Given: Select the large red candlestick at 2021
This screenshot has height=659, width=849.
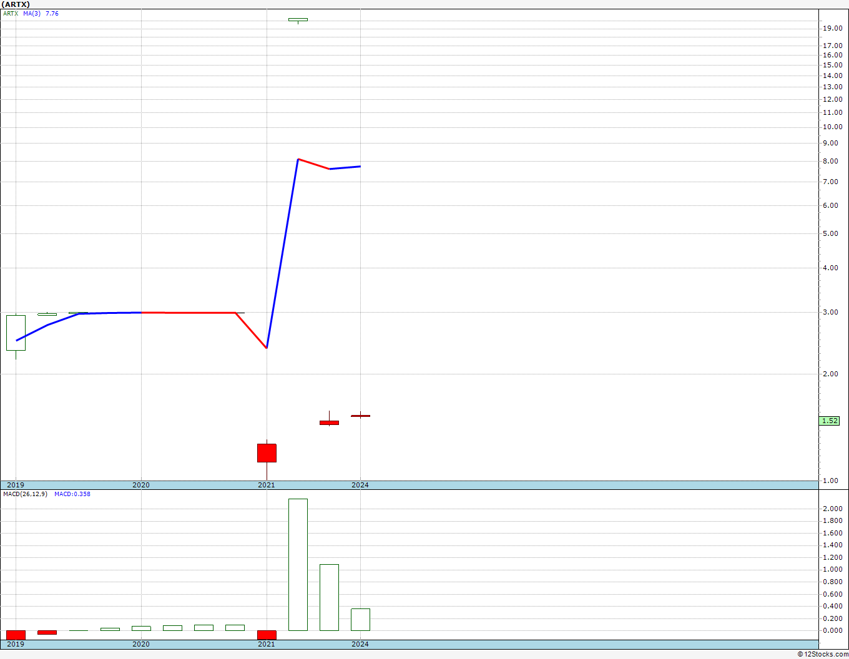Looking at the screenshot, I should [x=267, y=453].
